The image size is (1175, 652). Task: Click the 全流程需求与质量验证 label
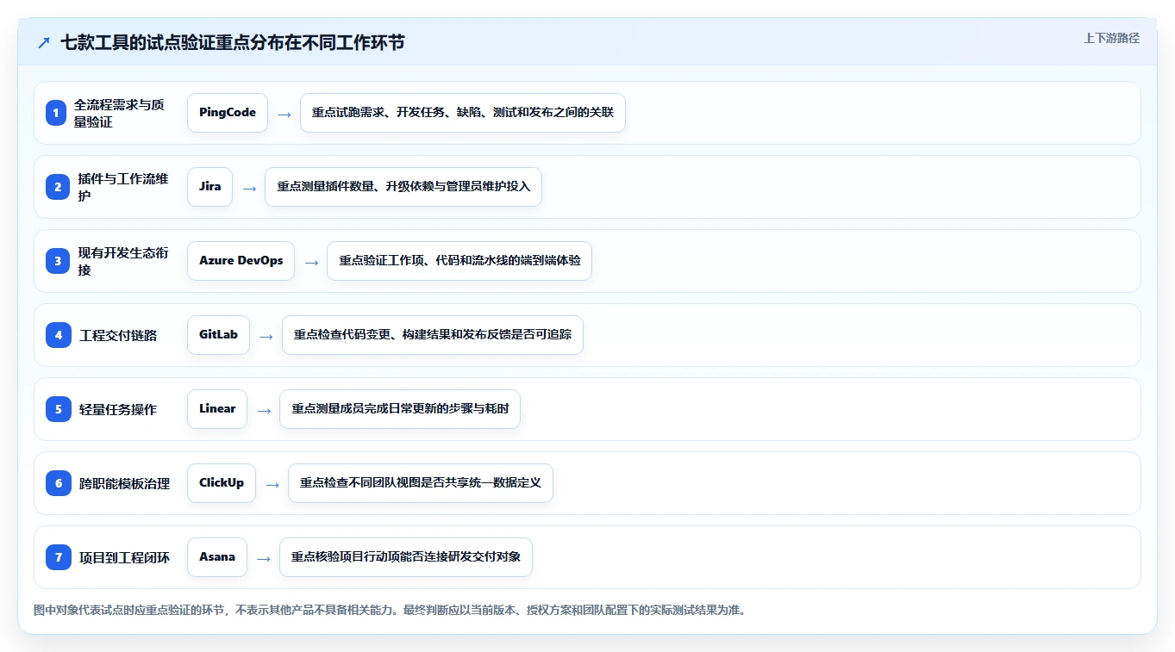tap(119, 113)
